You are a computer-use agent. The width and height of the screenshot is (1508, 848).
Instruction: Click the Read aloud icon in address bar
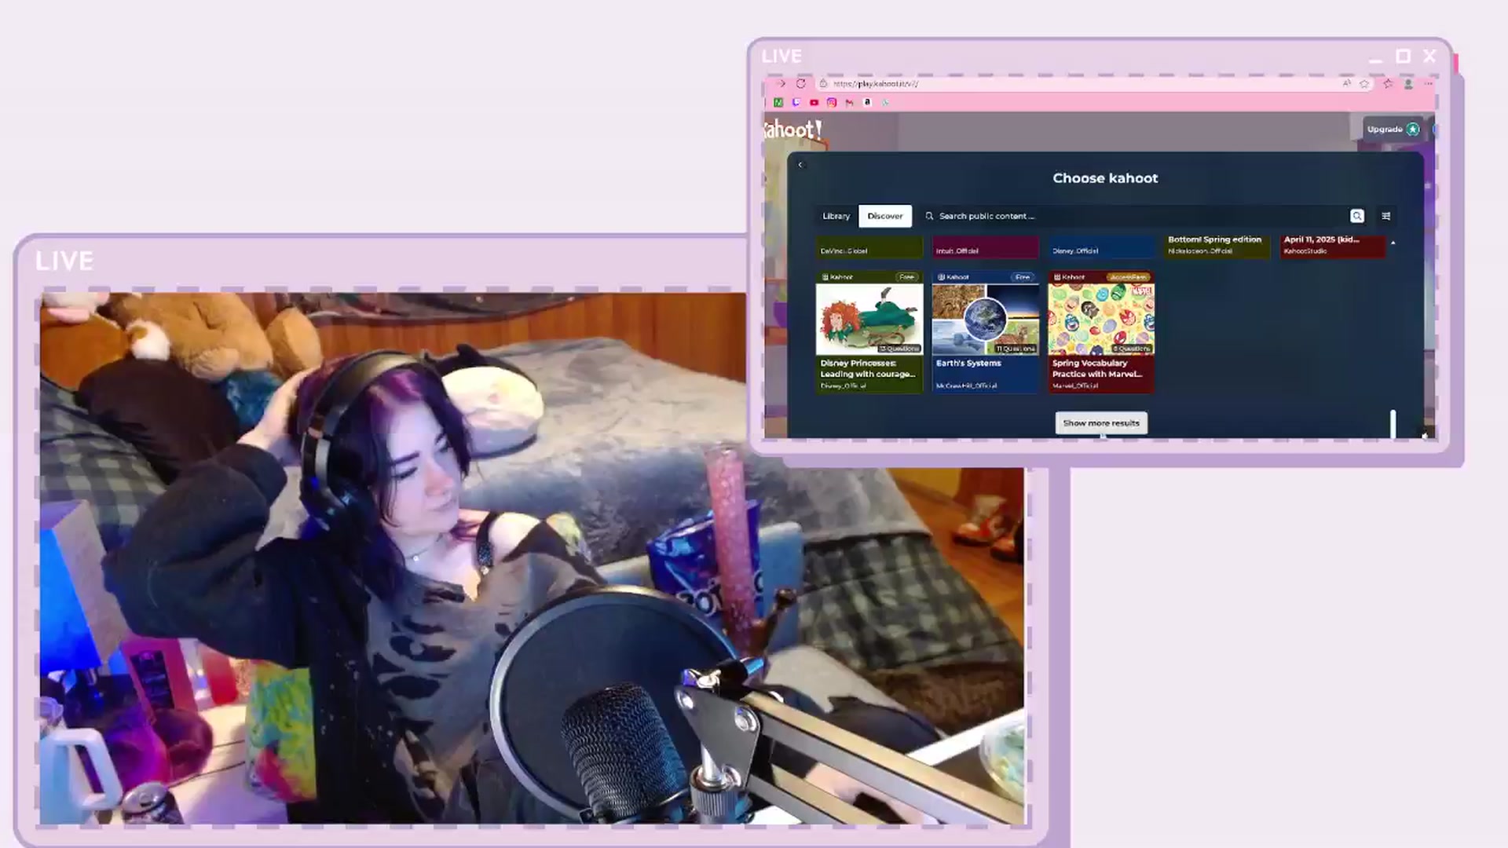point(1346,83)
